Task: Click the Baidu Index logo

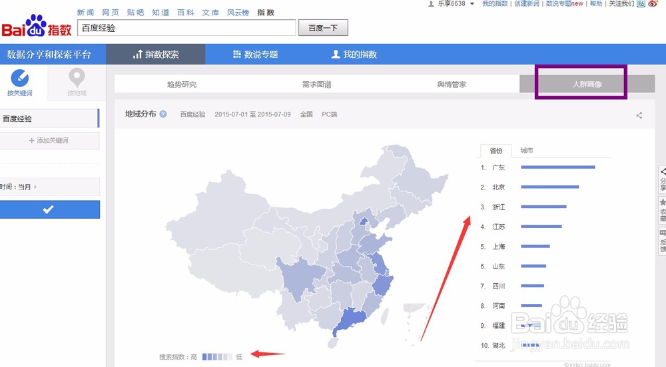Action: [x=37, y=27]
